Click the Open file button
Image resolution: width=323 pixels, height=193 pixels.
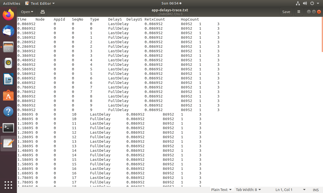(25, 12)
